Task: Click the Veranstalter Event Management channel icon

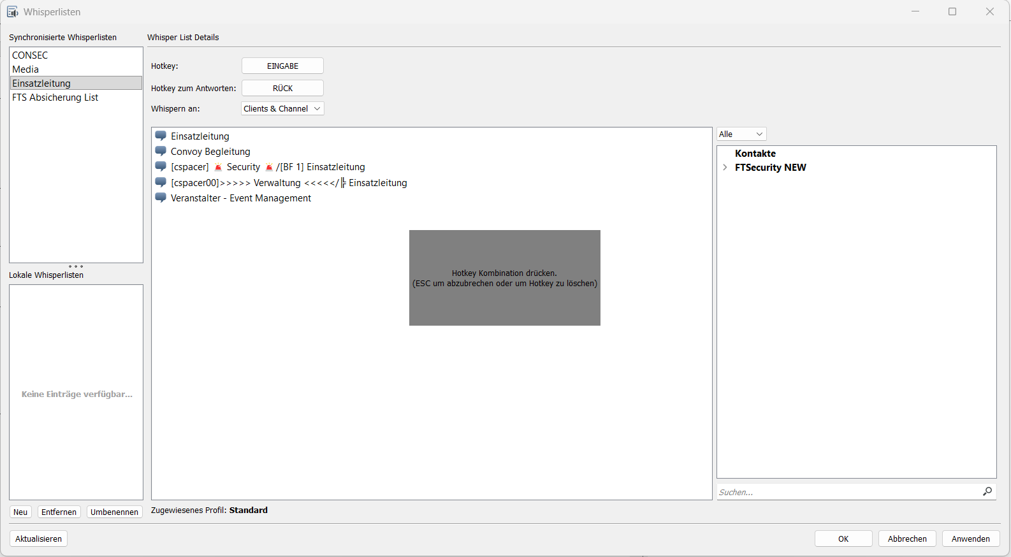Action: (x=161, y=198)
